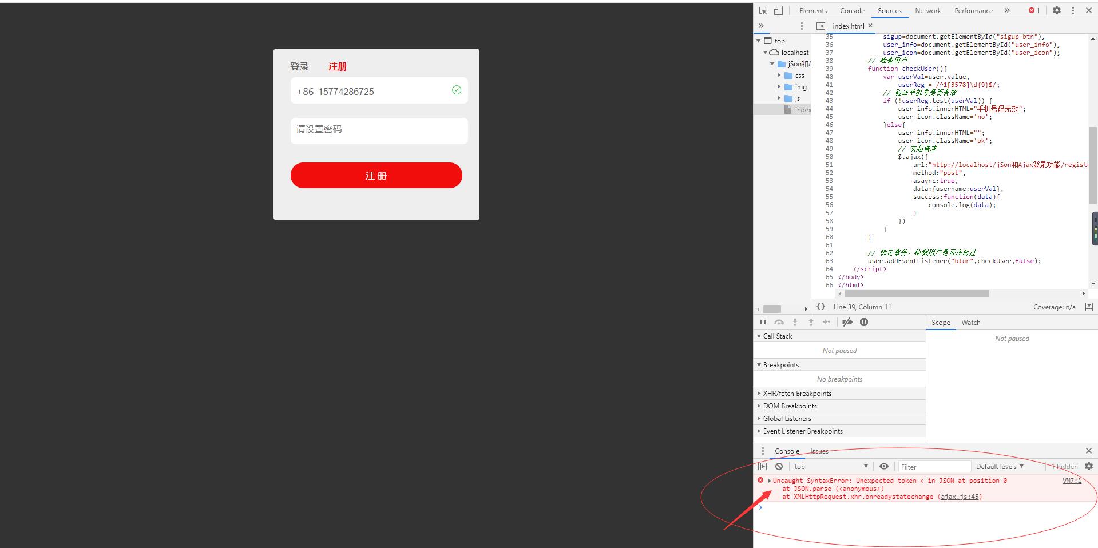Clear the console
Image resolution: width=1098 pixels, height=548 pixels.
click(779, 466)
